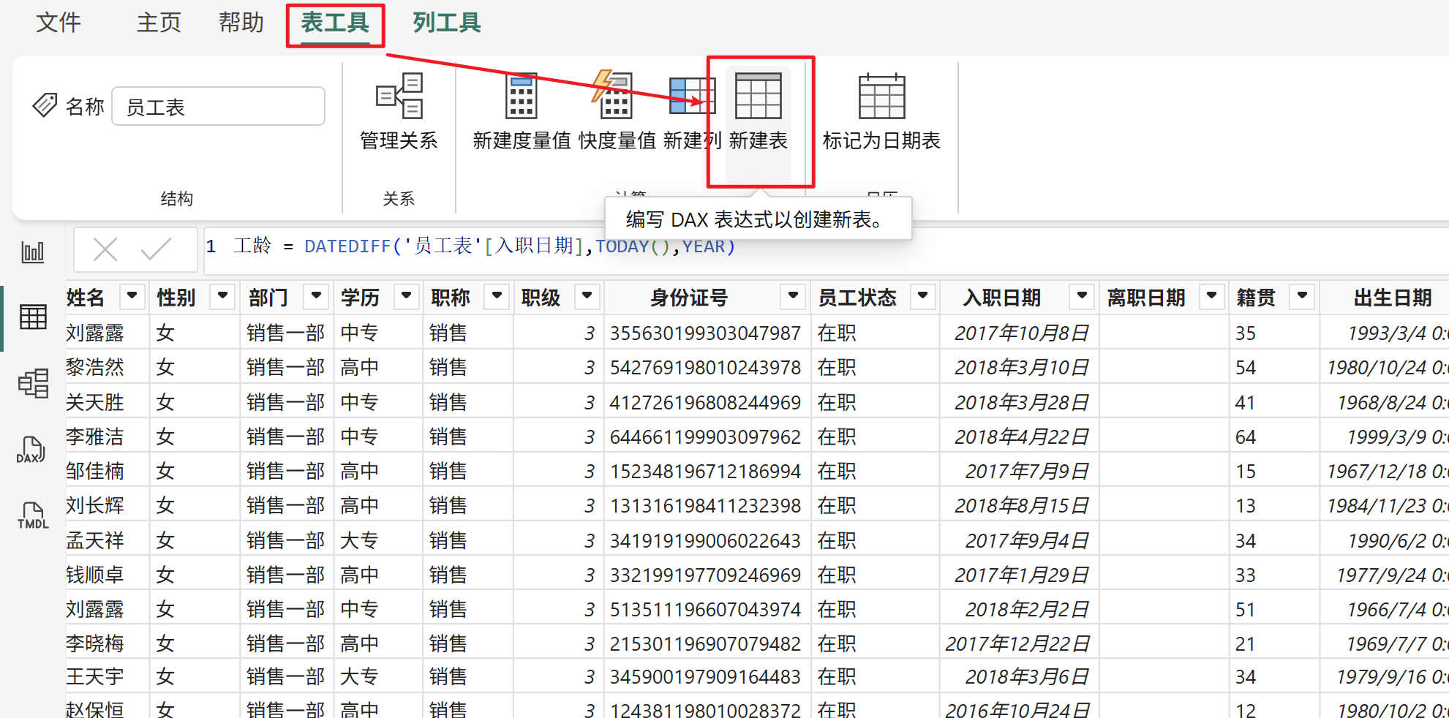
Task: Click the 新建度量值 (New measure) icon
Action: 521,97
